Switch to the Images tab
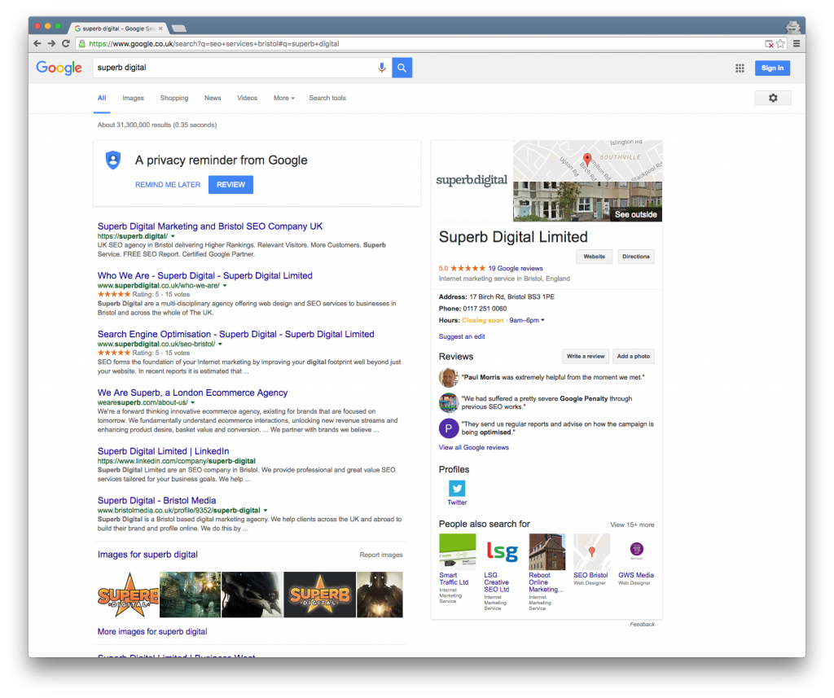The height and width of the screenshot is (698, 834). [133, 98]
